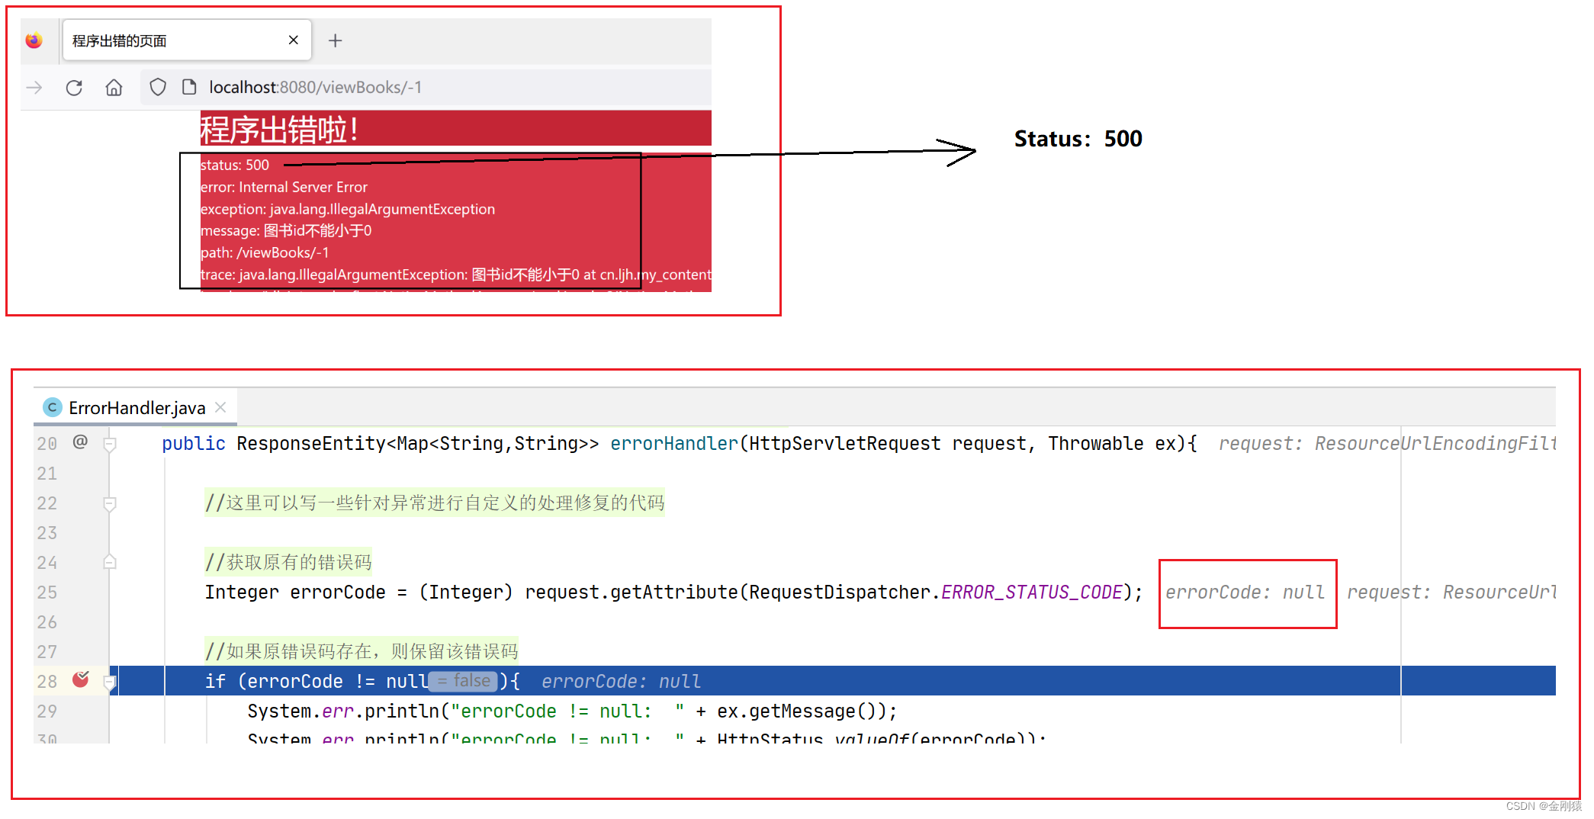Click the inline request: ResourceUrlEncodingFilt hint on line 20
Image resolution: width=1594 pixels, height=819 pixels.
tap(1387, 444)
